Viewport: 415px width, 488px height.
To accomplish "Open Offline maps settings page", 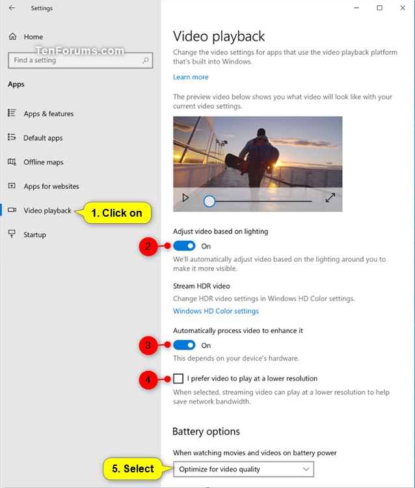I will point(44,162).
